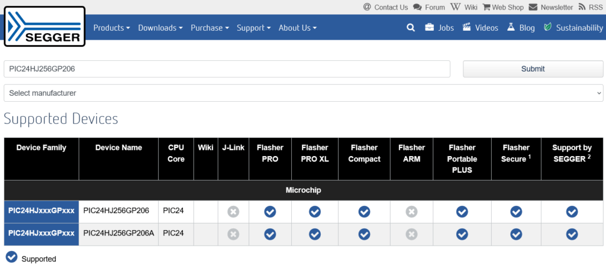Screen dimensions: 606x271
Task: Click J-Link unsupported icon for PIC24HJ256GP206A
Action: click(x=233, y=234)
